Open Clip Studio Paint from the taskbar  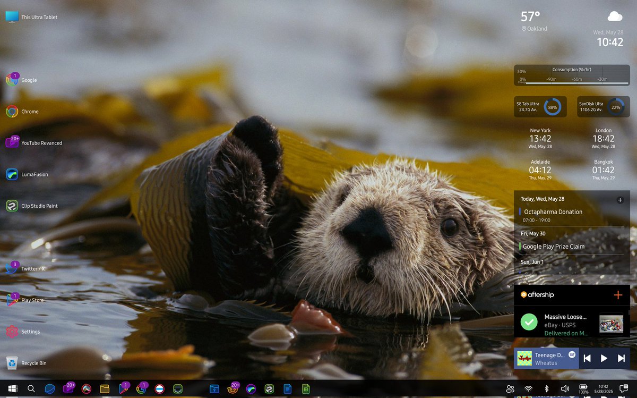269,389
